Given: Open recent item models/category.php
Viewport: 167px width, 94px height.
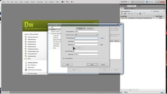Looking at the screenshot, I should pos(33,51).
